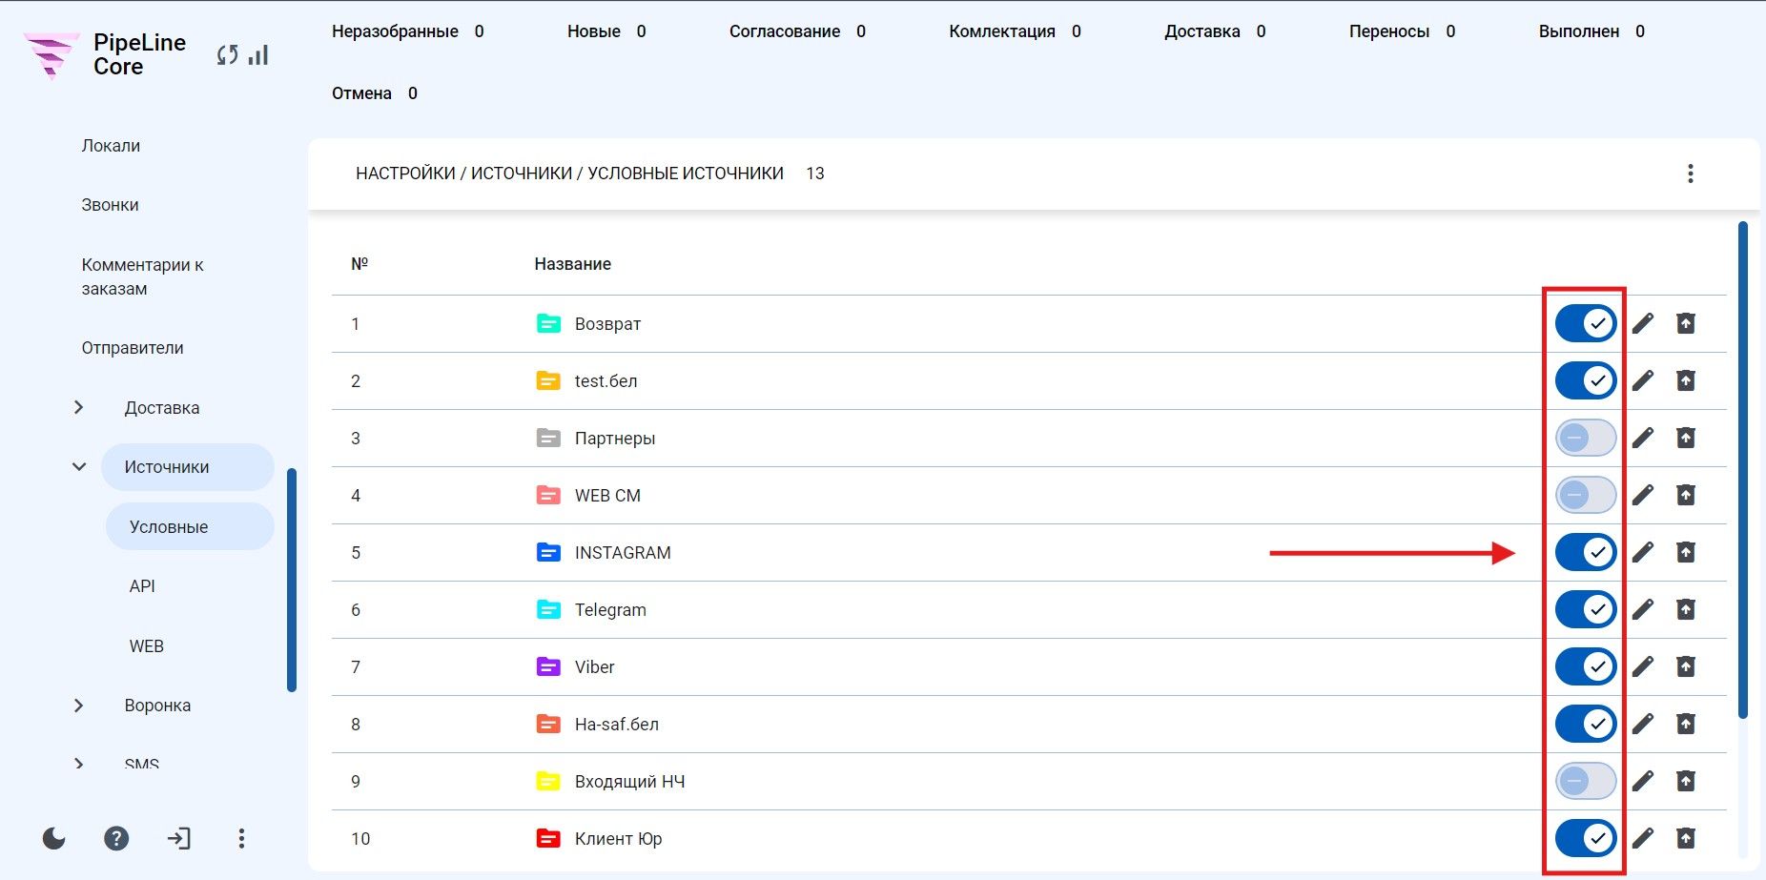Disable the Ha-saf.бел source toggle
This screenshot has width=1766, height=880.
[x=1586, y=725]
